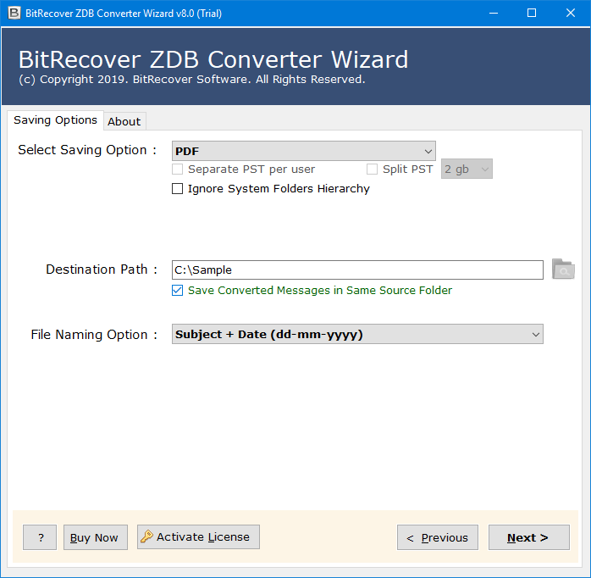Click the "Select Saving Option :" label
The image size is (591, 578).
pyautogui.click(x=87, y=150)
